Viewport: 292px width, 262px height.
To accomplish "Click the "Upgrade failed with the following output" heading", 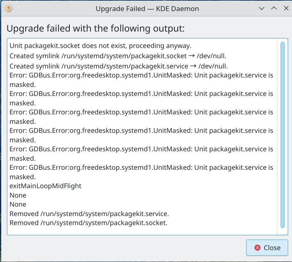I will [96, 28].
